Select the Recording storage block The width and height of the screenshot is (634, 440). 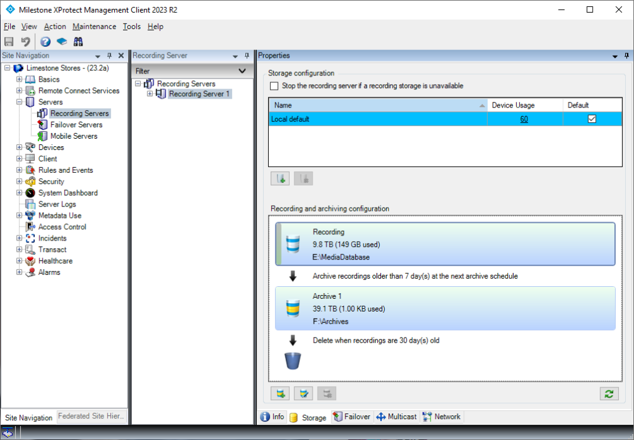(x=445, y=244)
